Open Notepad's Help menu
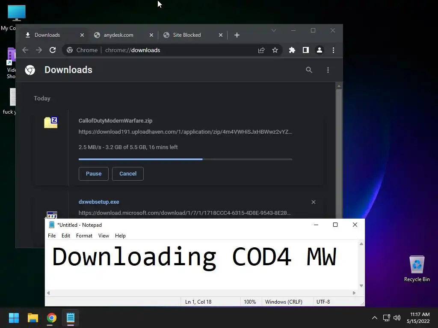 [x=120, y=236]
